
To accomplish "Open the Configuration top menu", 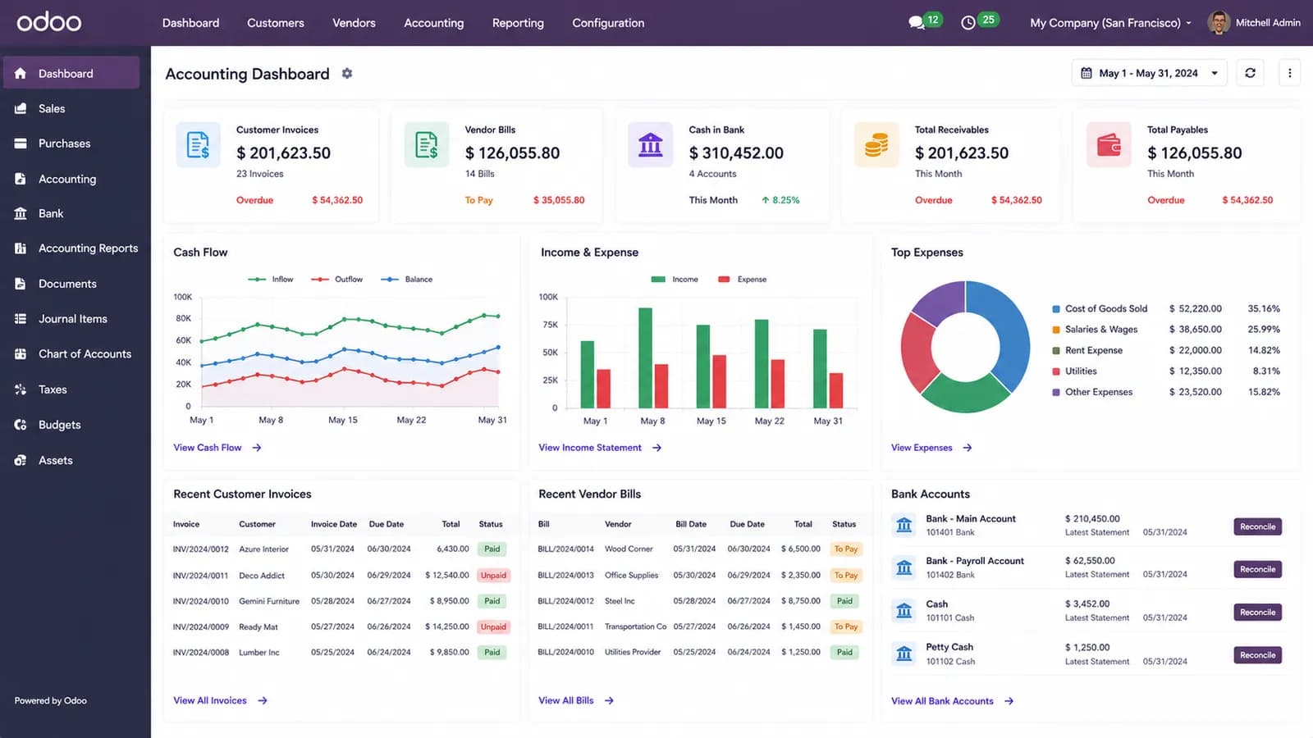I will (x=608, y=23).
